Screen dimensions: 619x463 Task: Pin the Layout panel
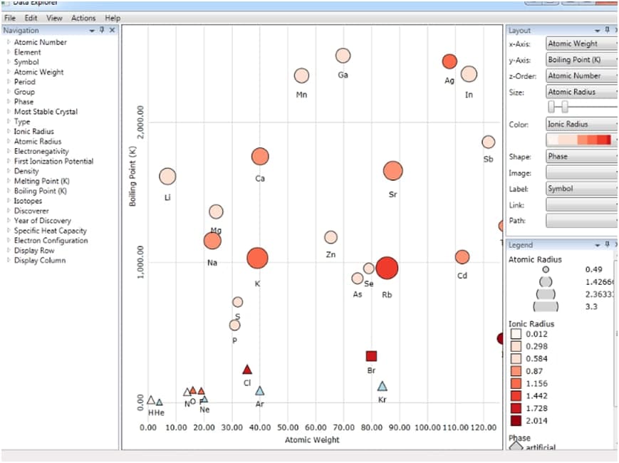pyautogui.click(x=607, y=30)
